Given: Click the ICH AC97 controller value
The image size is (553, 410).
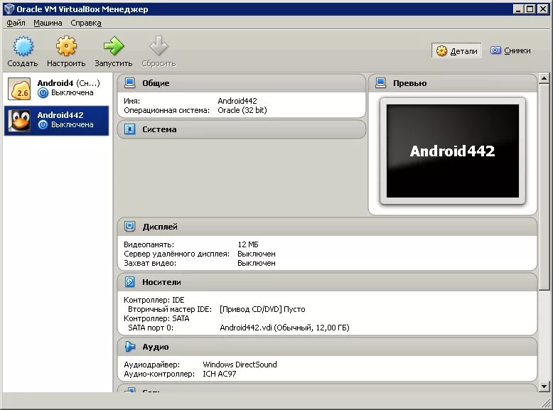Looking at the screenshot, I should (220, 374).
